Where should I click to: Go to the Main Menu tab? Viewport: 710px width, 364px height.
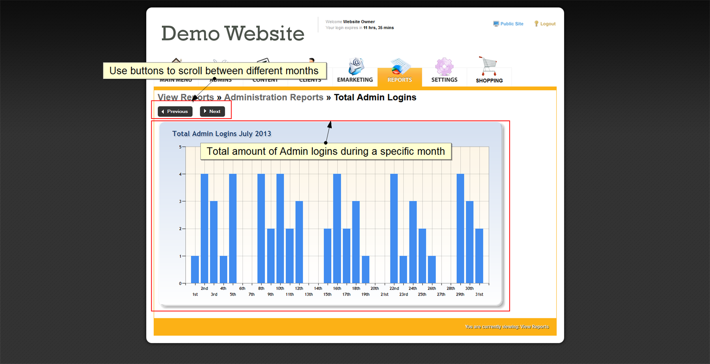(176, 80)
